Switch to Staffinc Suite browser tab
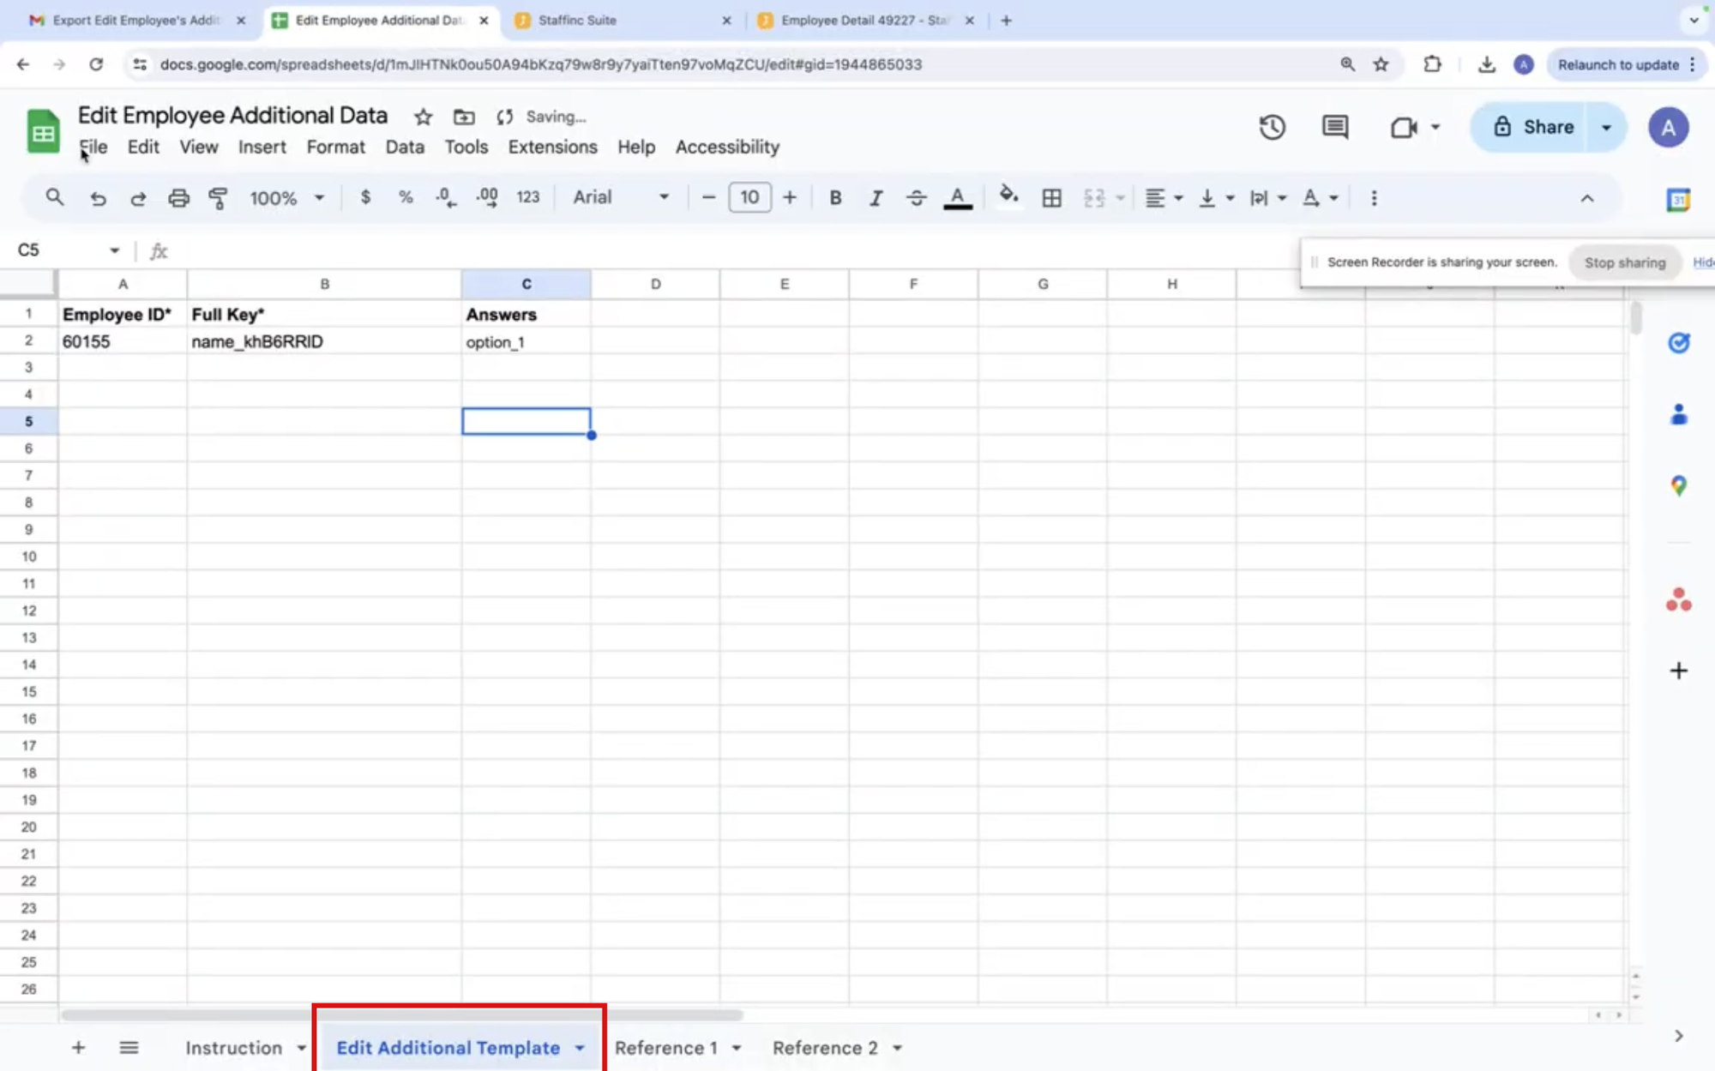This screenshot has width=1715, height=1071. pos(623,20)
